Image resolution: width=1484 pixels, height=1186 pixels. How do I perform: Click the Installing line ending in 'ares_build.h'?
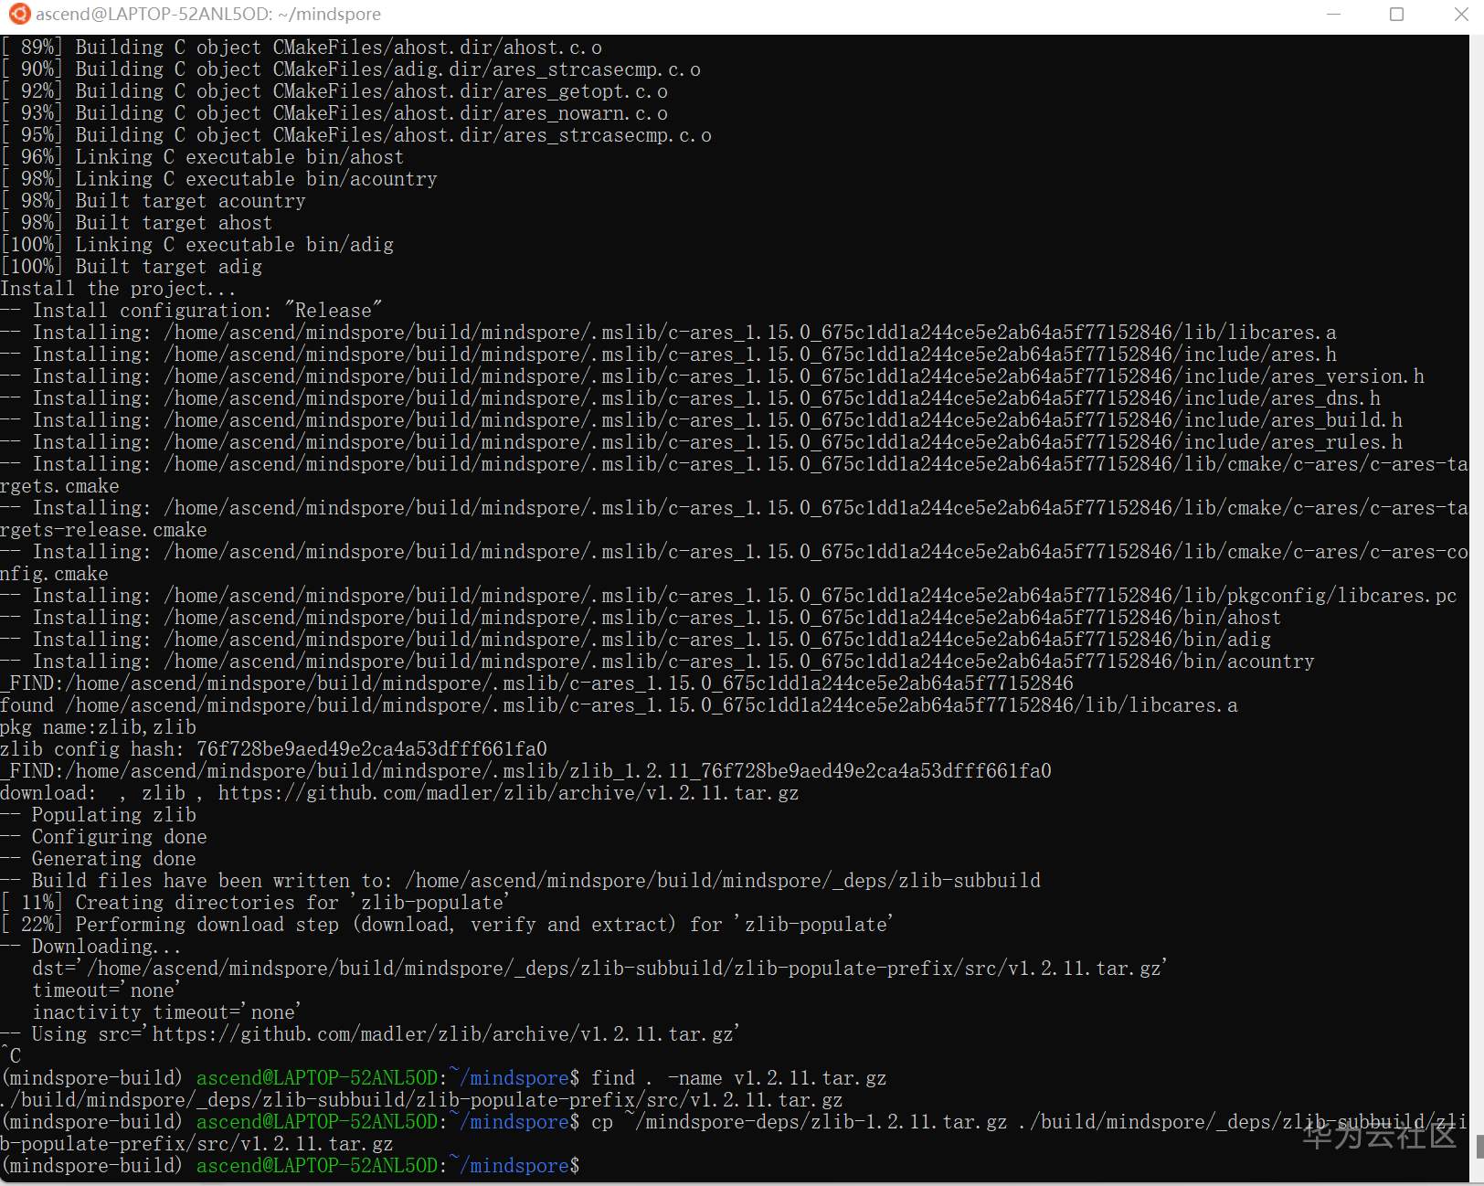[702, 420]
